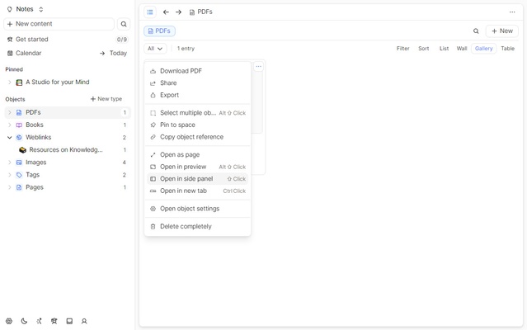Toggle the sidebar list icon
The width and height of the screenshot is (527, 330).
click(150, 12)
